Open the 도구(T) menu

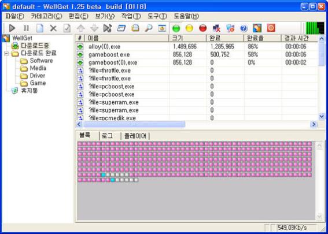[157, 16]
